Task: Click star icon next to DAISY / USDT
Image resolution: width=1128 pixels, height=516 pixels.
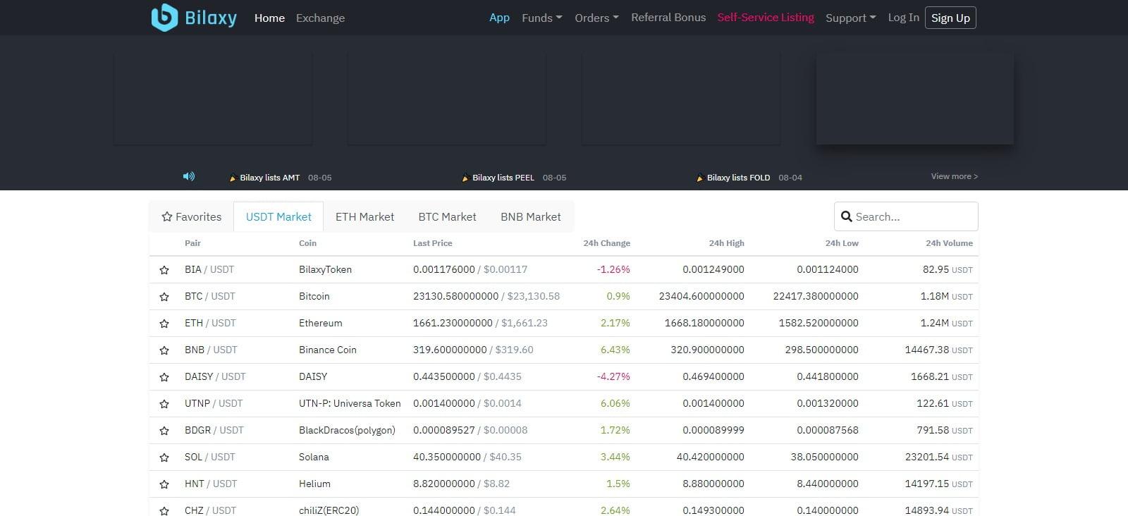Action: tap(164, 377)
